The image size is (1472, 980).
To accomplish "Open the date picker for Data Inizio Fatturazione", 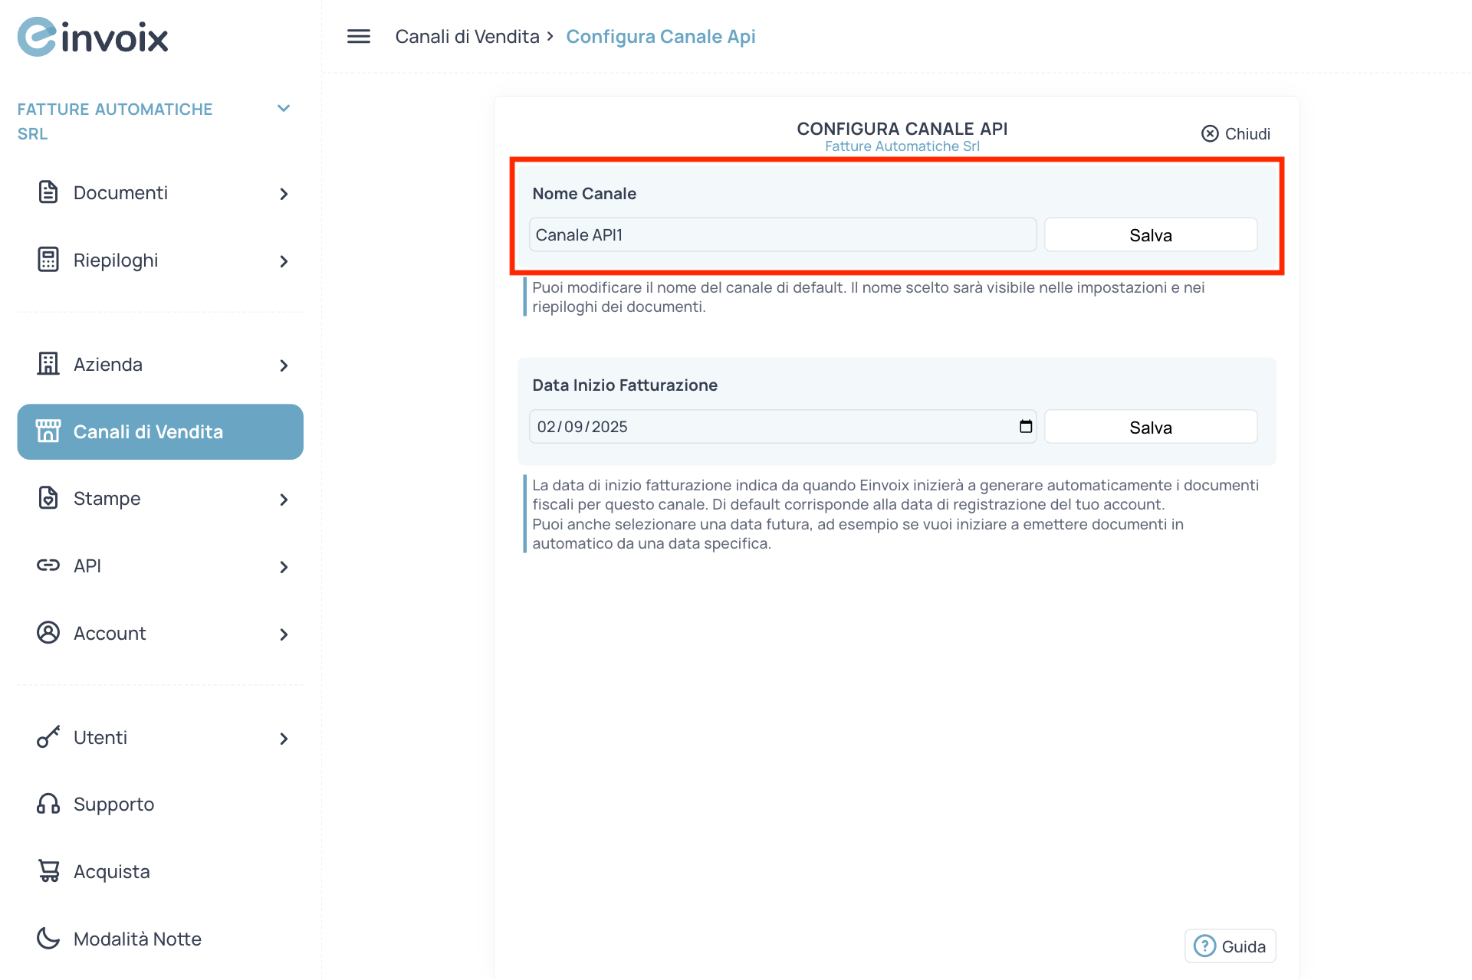I will pos(1025,426).
